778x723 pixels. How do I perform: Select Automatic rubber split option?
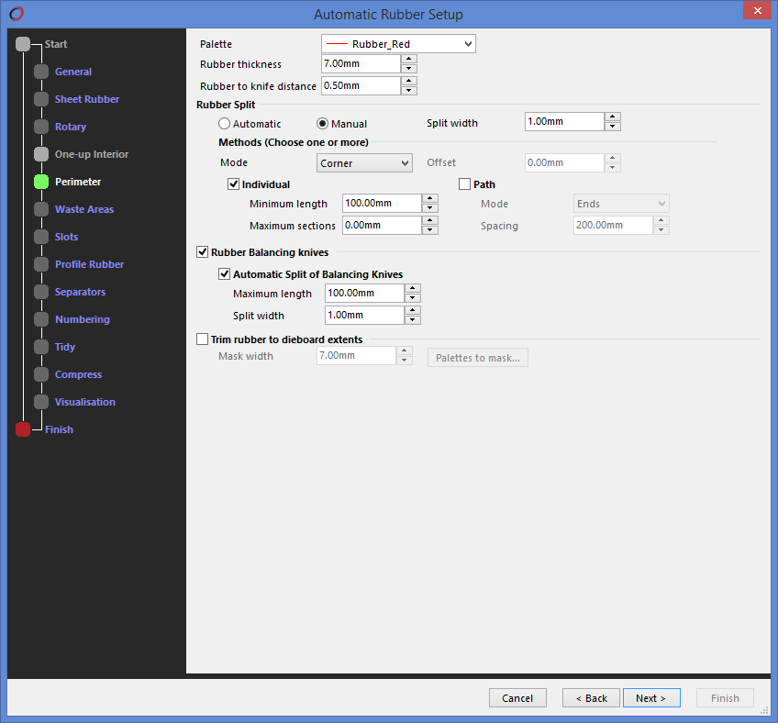[x=224, y=124]
